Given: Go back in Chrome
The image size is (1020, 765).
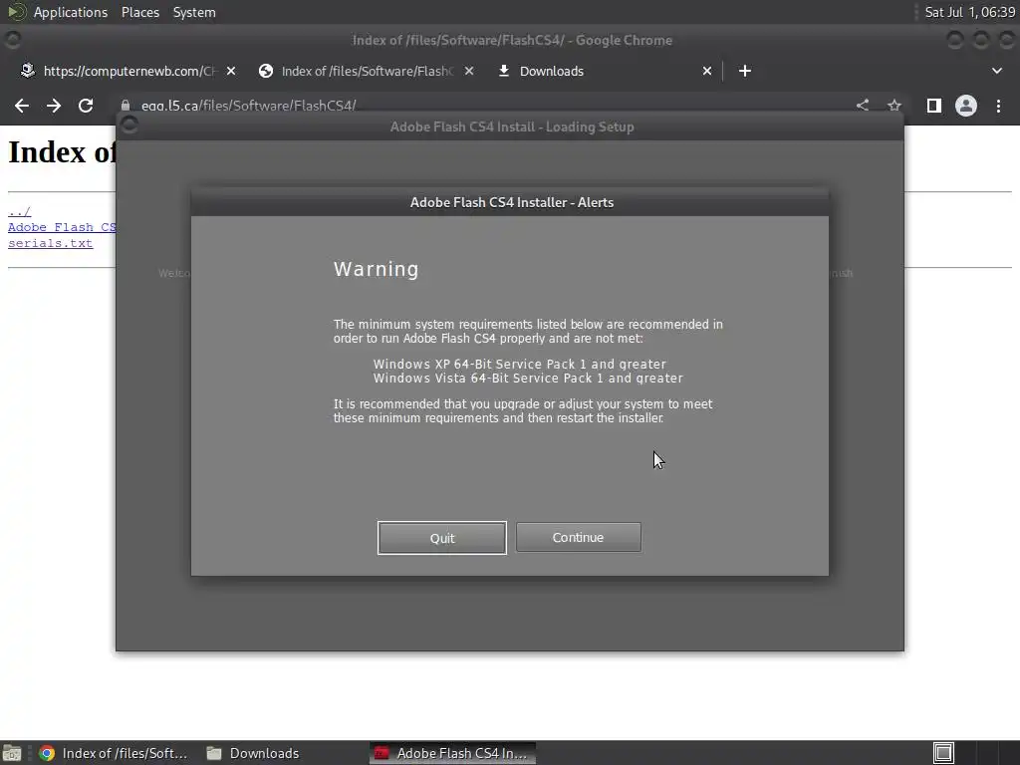Looking at the screenshot, I should pyautogui.click(x=22, y=106).
